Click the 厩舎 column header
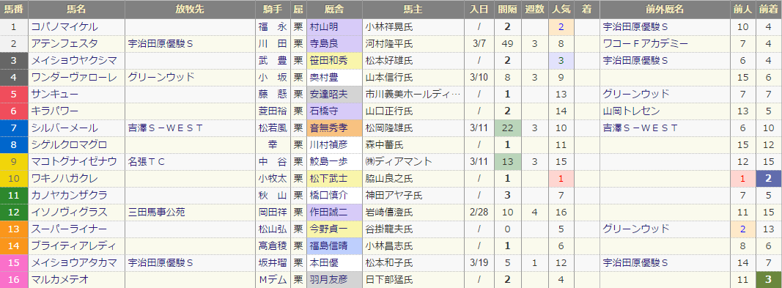782x288 pixels. tap(335, 10)
